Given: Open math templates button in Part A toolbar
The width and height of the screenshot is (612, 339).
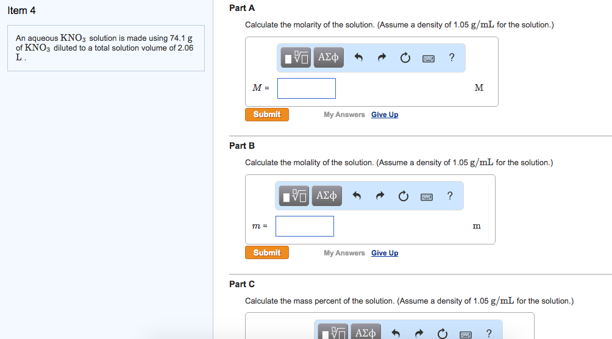Looking at the screenshot, I should [x=296, y=57].
